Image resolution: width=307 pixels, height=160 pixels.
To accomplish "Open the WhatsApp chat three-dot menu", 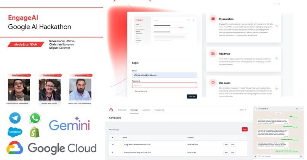I will (301, 109).
